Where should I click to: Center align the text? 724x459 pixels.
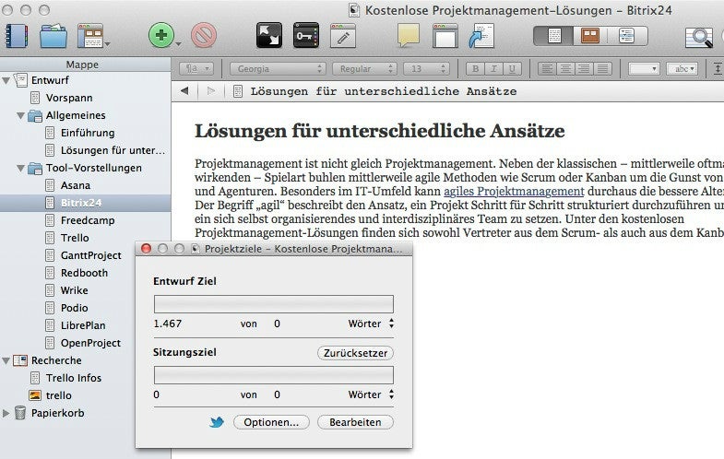pos(565,69)
